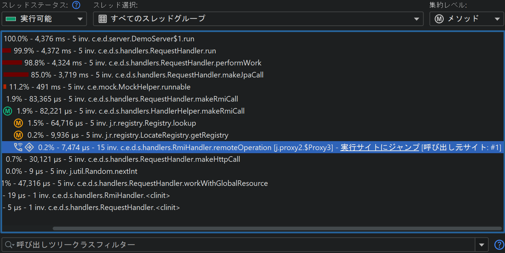Viewport: 505px width, 253px height.
Task: Click the 実行サイトにジャンプ link
Action: [x=379, y=147]
